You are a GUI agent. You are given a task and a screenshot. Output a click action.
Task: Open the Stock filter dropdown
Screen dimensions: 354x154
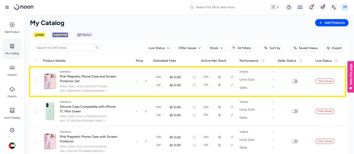(x=216, y=48)
